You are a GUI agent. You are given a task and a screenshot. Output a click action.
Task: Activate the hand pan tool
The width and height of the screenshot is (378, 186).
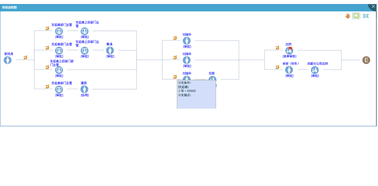point(347,16)
